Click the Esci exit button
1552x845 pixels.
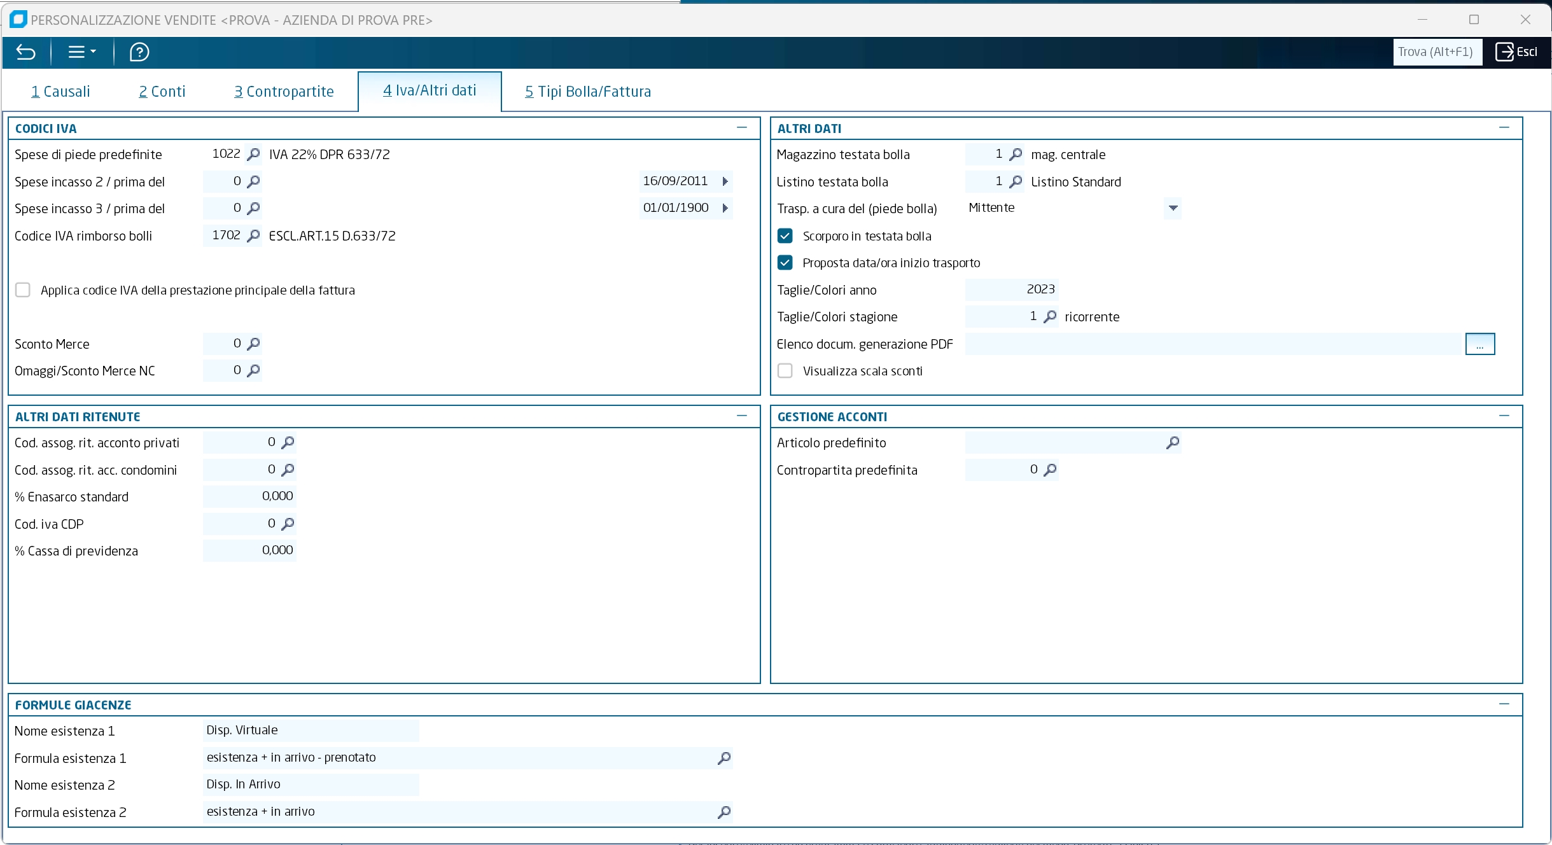[x=1517, y=52]
